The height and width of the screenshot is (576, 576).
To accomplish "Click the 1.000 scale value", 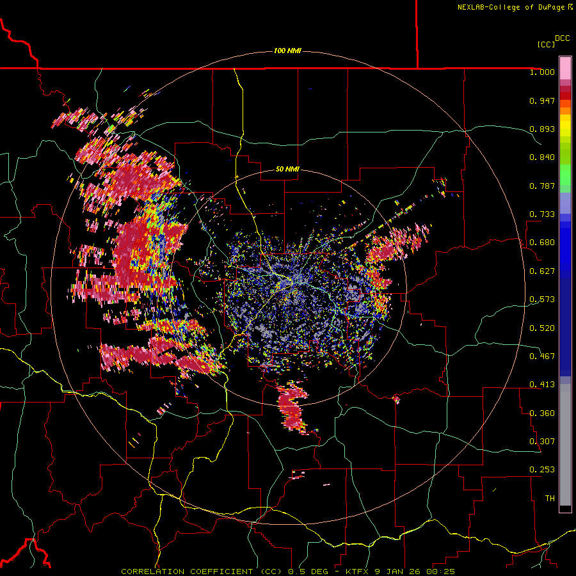I will pos(542,72).
